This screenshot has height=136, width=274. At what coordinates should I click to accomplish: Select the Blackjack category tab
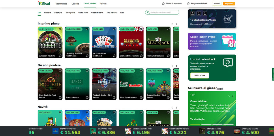58,13
